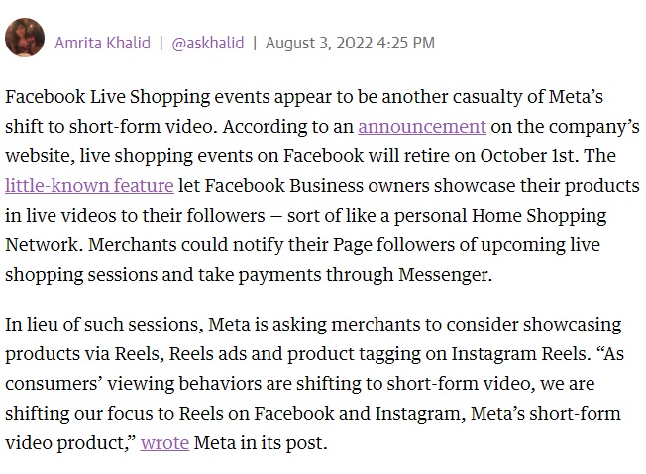
Task: Click "October 1st" in the first paragraph
Action: pyautogui.click(x=538, y=156)
